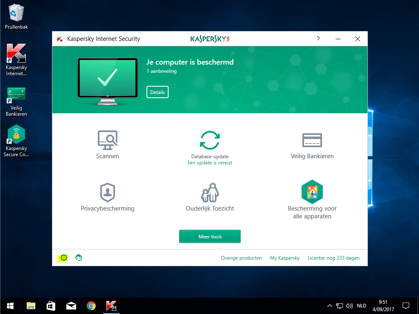Viewport: 419px width, 314px height.
Task: Select Kaspersky Internet desktop shortcut
Action: tap(16, 60)
